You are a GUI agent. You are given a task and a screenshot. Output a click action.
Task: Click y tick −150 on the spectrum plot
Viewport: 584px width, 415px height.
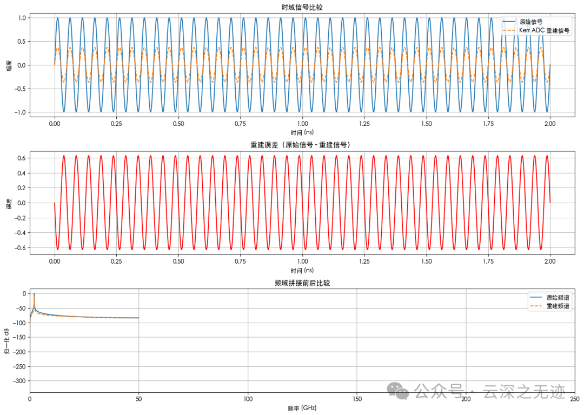(18, 337)
